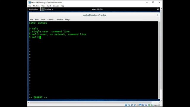This screenshot has height=107, width=190.
Task: Click the optical disk status icon
Action: click(x=129, y=105)
